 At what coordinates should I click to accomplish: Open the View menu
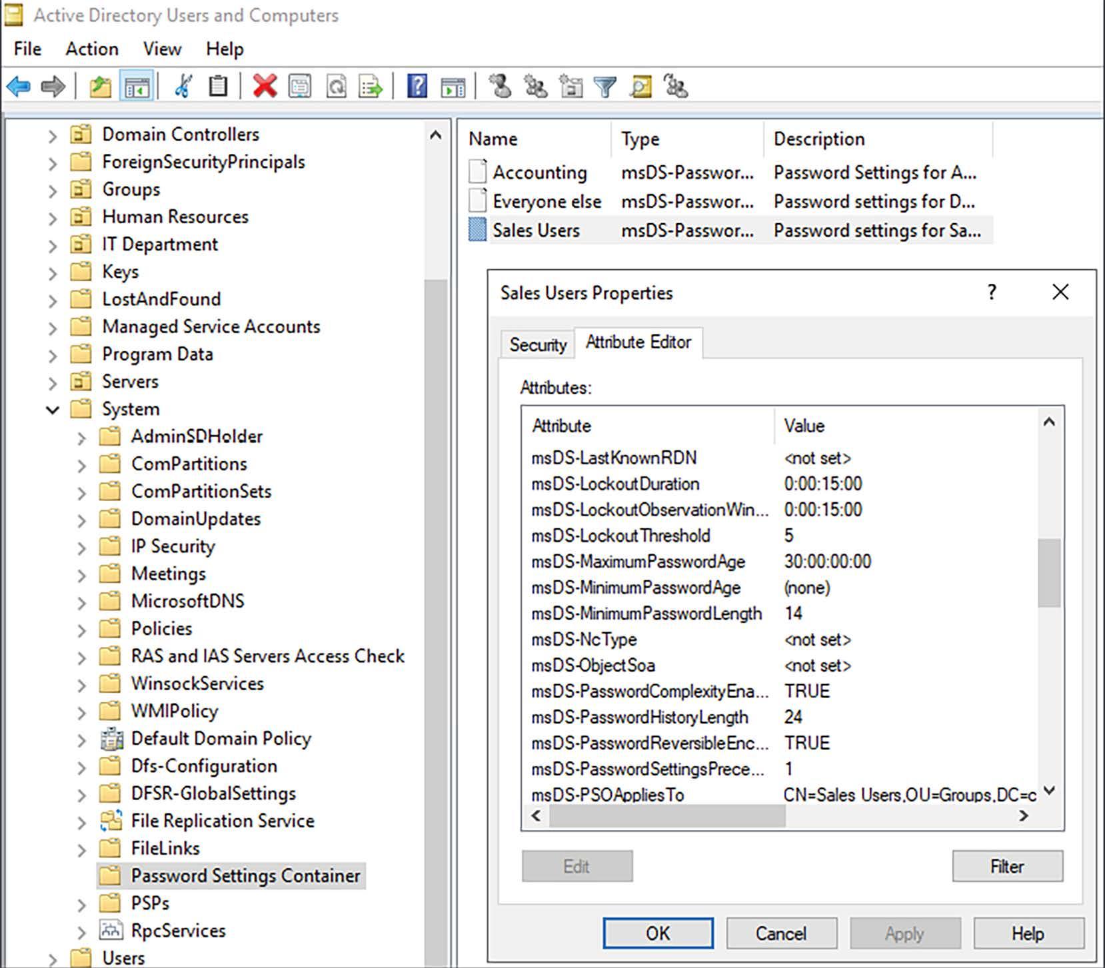[162, 49]
